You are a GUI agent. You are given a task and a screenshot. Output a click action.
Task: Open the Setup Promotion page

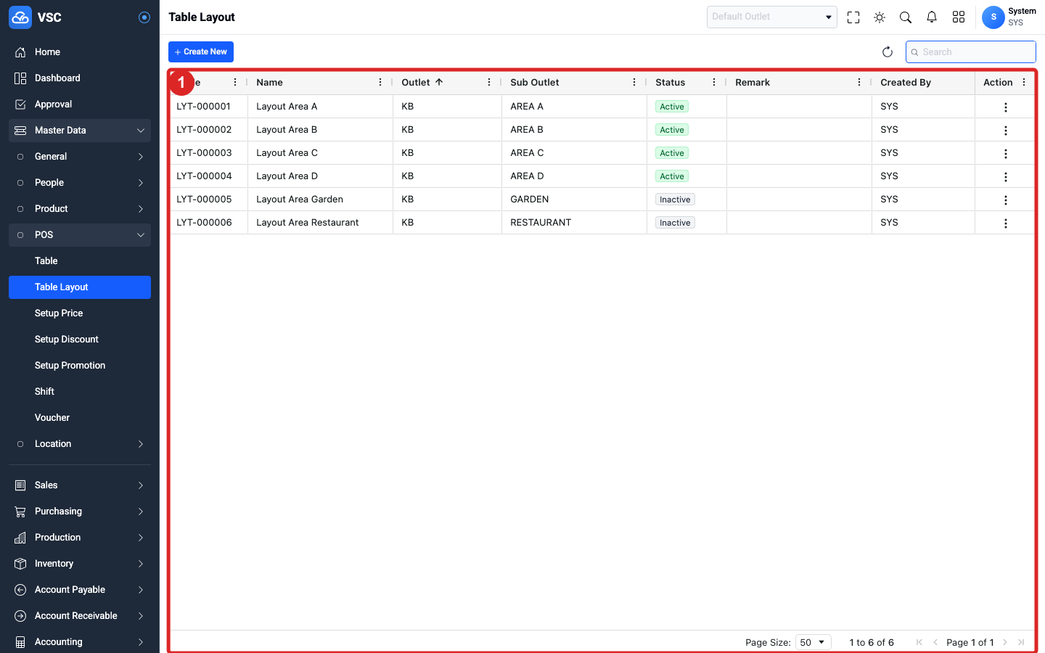click(x=80, y=366)
